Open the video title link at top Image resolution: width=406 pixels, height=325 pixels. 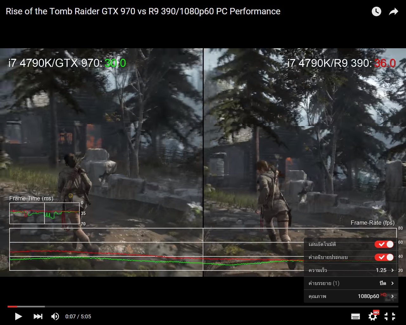point(143,11)
